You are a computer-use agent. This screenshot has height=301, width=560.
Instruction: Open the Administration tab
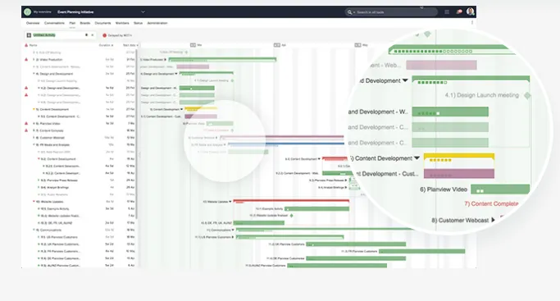pyautogui.click(x=157, y=23)
